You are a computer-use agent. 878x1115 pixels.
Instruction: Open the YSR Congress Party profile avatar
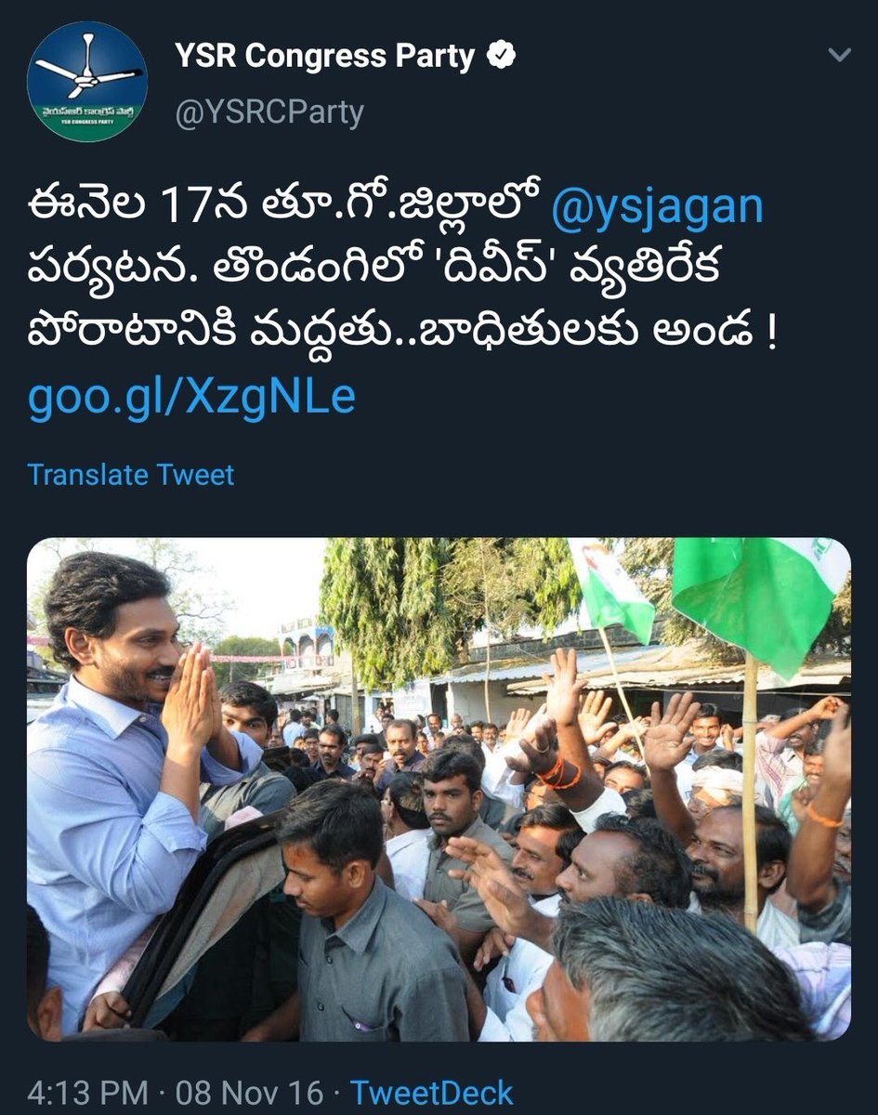87,81
